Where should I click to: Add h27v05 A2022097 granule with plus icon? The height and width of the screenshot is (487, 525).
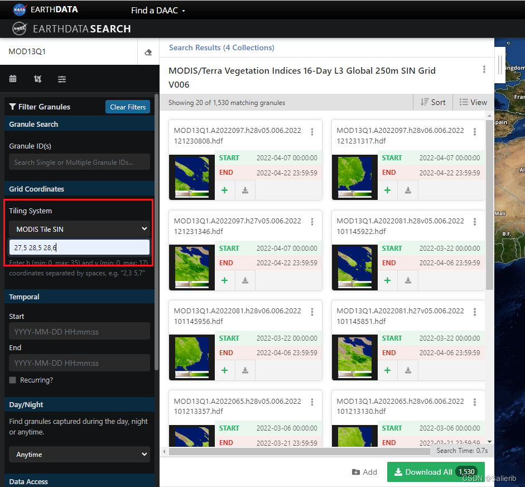(225, 280)
